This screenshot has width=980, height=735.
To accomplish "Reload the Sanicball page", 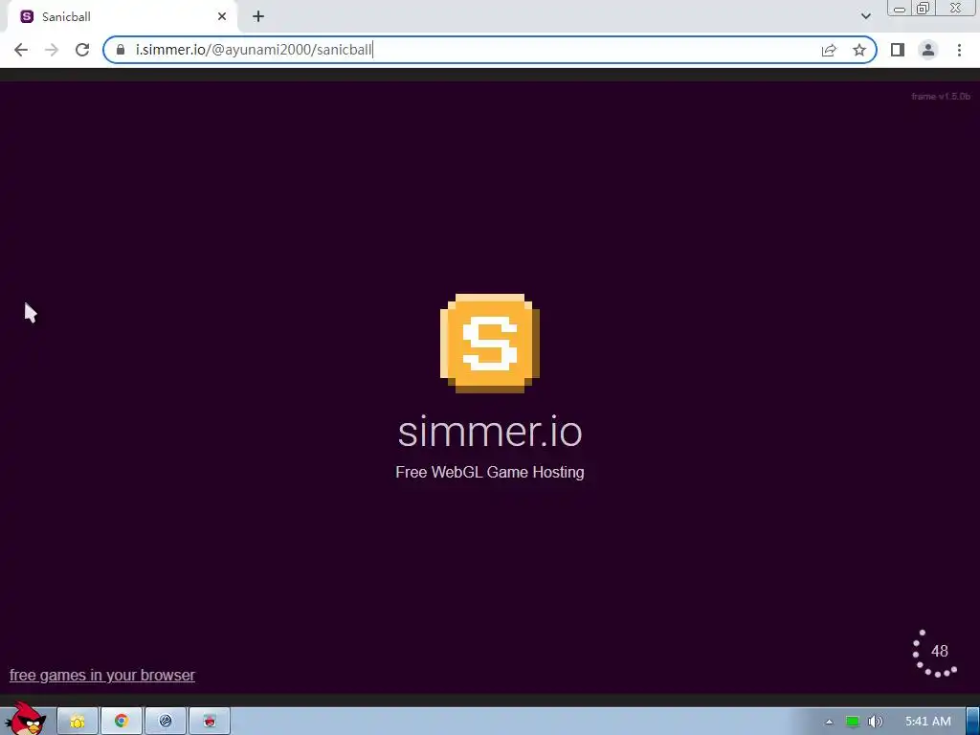I will tap(82, 50).
